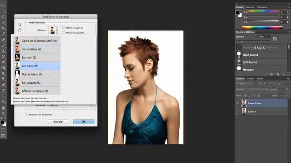This screenshot has width=291, height=163.
Task: Select the Clone Stamp tool
Action: (3, 51)
